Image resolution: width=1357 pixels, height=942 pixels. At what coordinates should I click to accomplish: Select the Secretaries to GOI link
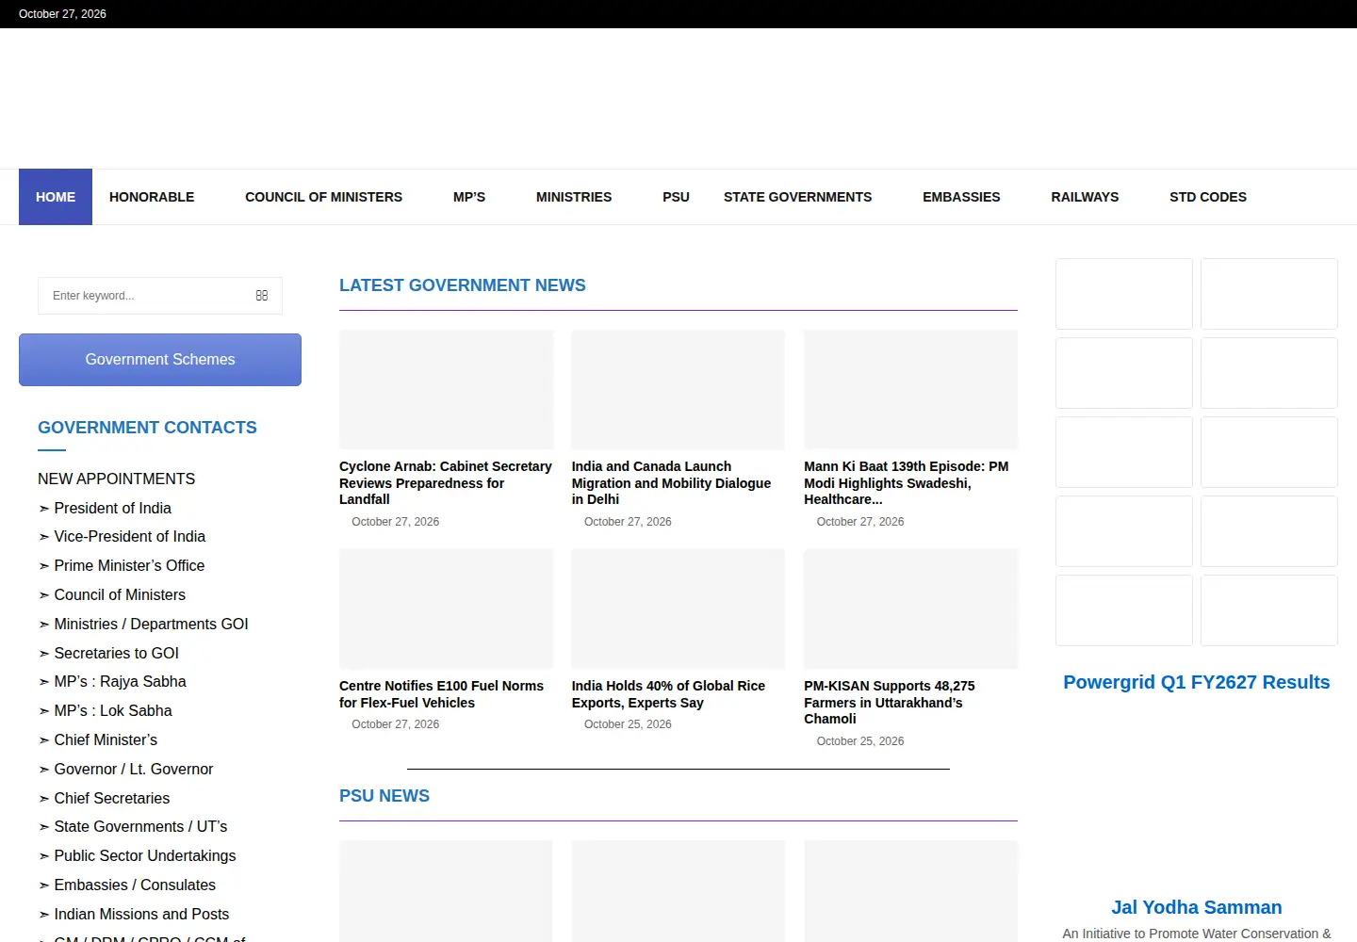(x=116, y=654)
